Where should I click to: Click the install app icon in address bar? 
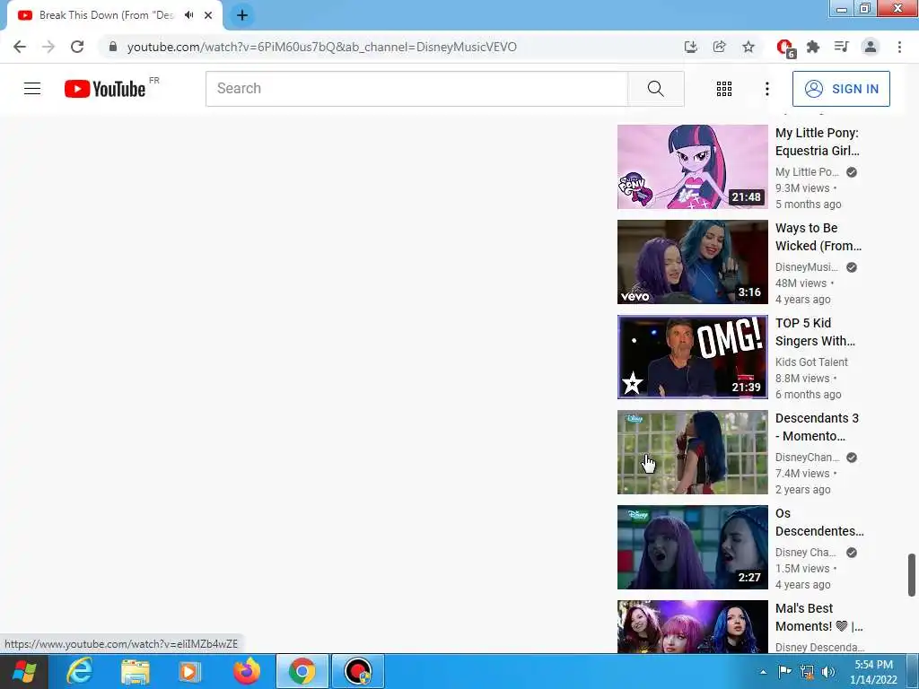[x=690, y=47]
